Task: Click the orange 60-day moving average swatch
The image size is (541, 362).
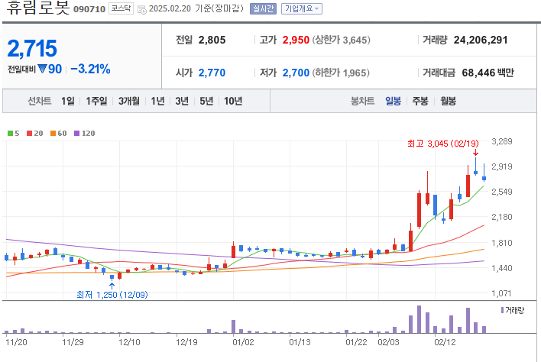Action: [53, 134]
